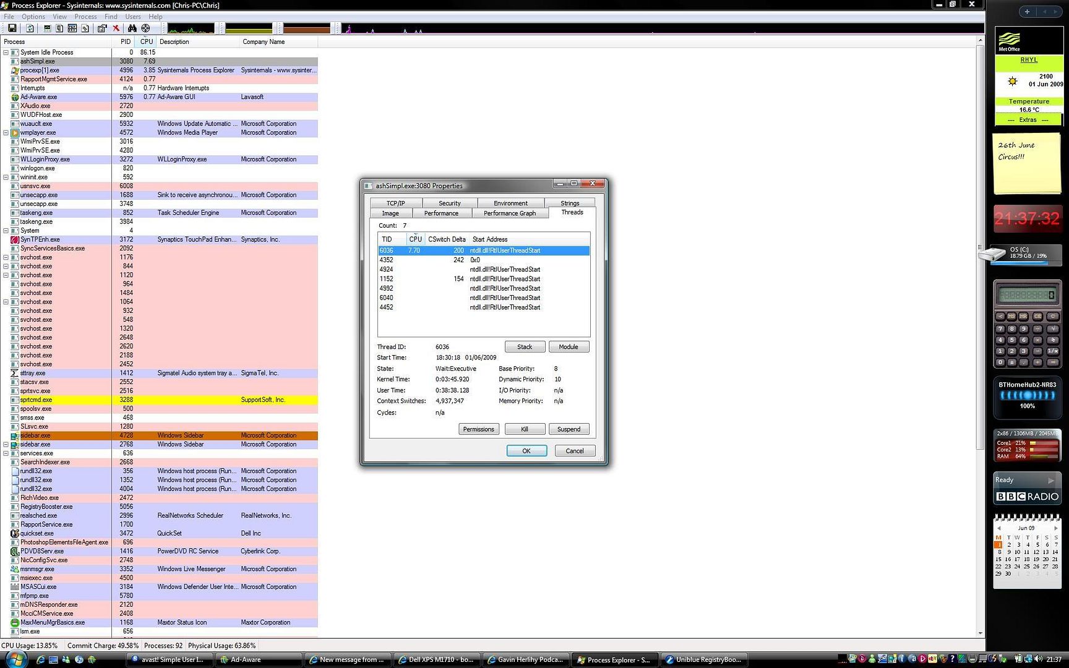Click the Suspend thread button

pyautogui.click(x=569, y=429)
